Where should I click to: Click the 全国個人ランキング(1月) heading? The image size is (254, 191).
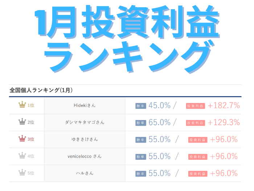pos(41,90)
